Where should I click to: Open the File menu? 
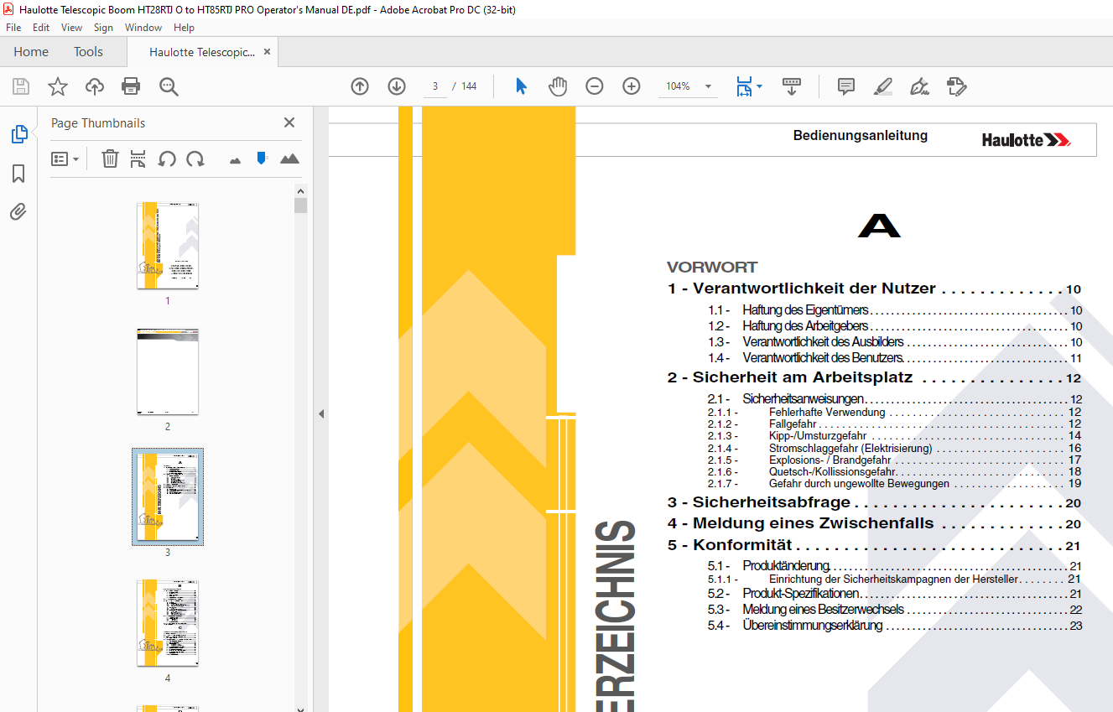(x=13, y=28)
